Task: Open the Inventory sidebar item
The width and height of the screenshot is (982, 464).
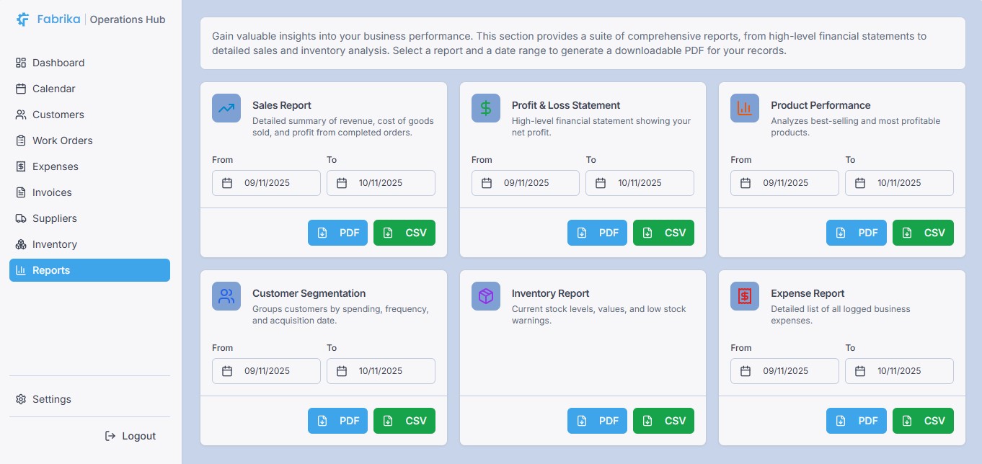Action: click(x=54, y=244)
